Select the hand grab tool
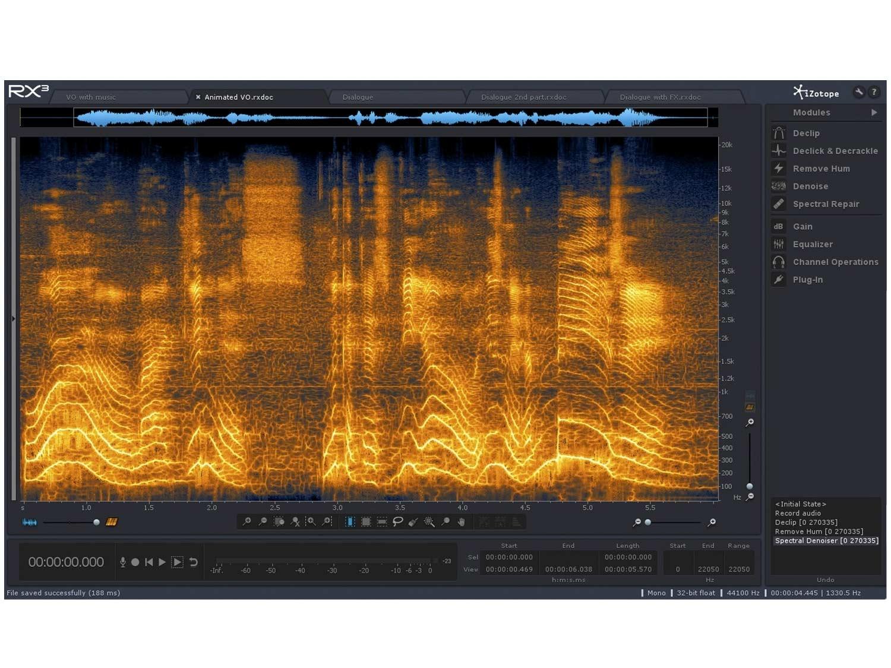 461,522
